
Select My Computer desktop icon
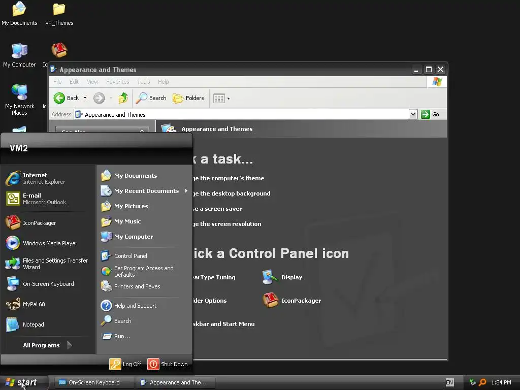(19, 55)
